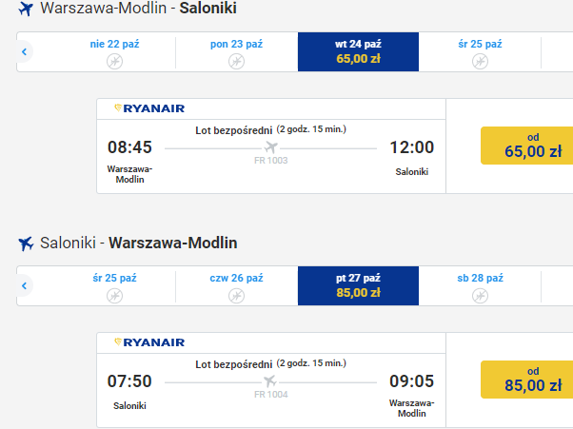573x429 pixels.
Task: Choose the pon 23 paź date tab
Action: tap(236, 52)
